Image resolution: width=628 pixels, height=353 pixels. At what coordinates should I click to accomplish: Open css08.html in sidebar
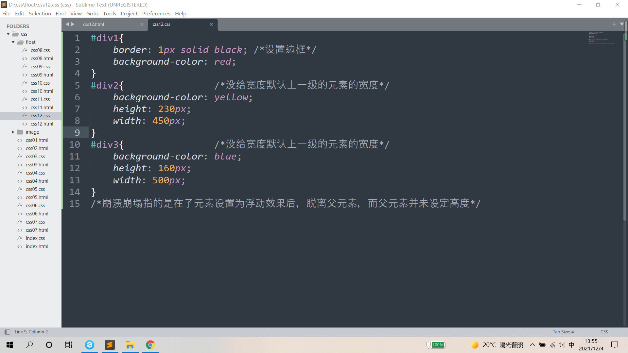tap(42, 59)
